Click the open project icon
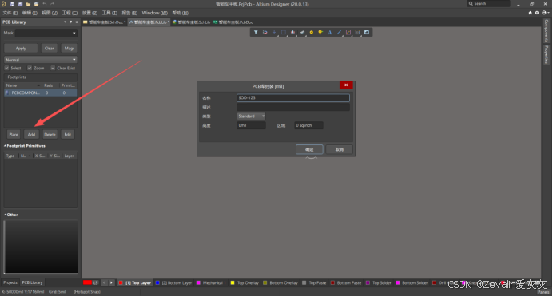 tap(36, 4)
